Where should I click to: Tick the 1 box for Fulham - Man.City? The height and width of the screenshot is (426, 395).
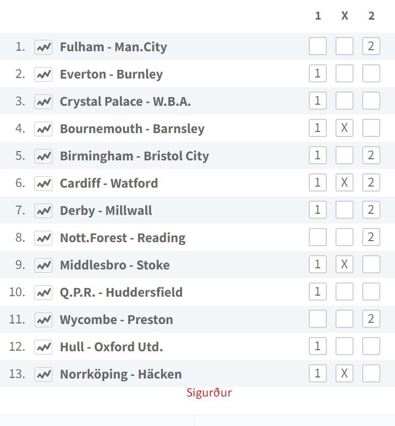(318, 46)
